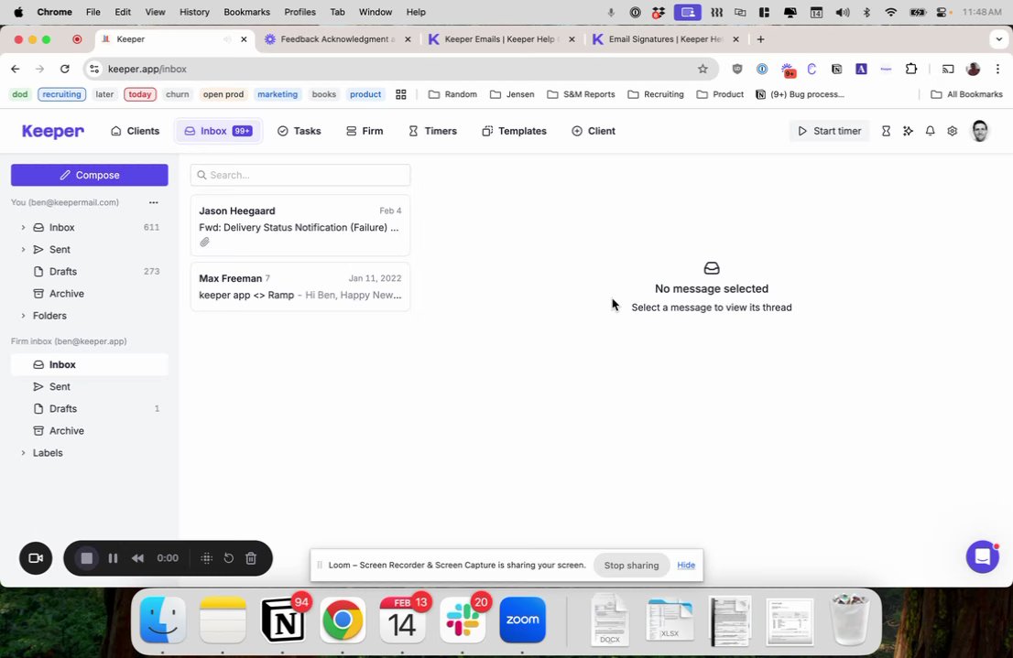Click the 'today' bookmark chip
The width and height of the screenshot is (1013, 658).
point(139,94)
